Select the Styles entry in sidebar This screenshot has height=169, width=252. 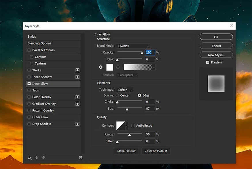(x=53, y=37)
